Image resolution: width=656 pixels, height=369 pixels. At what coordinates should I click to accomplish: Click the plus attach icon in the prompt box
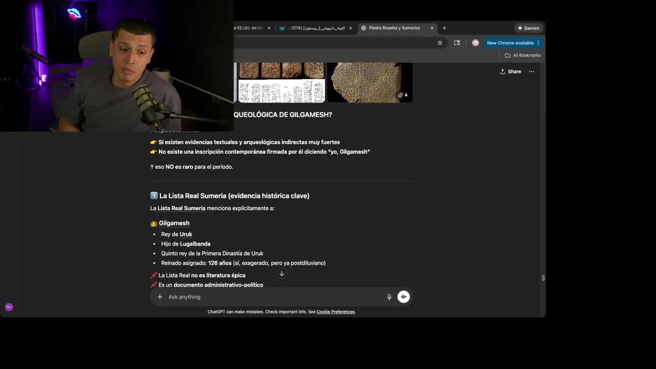click(x=160, y=297)
